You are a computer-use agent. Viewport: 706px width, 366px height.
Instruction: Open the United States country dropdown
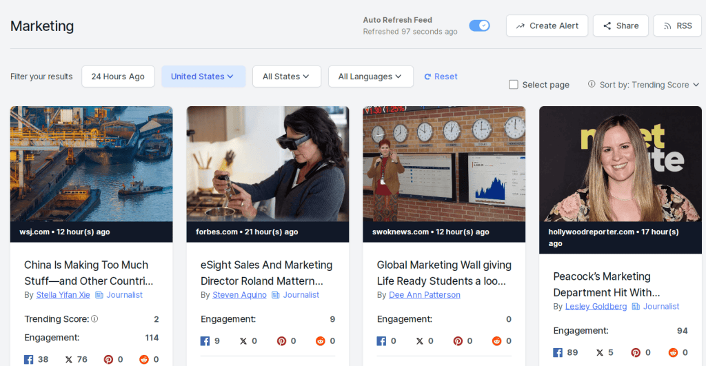point(203,77)
